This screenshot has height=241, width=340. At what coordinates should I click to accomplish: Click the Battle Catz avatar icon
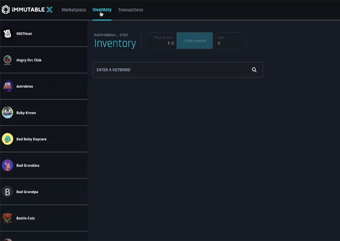(8, 218)
